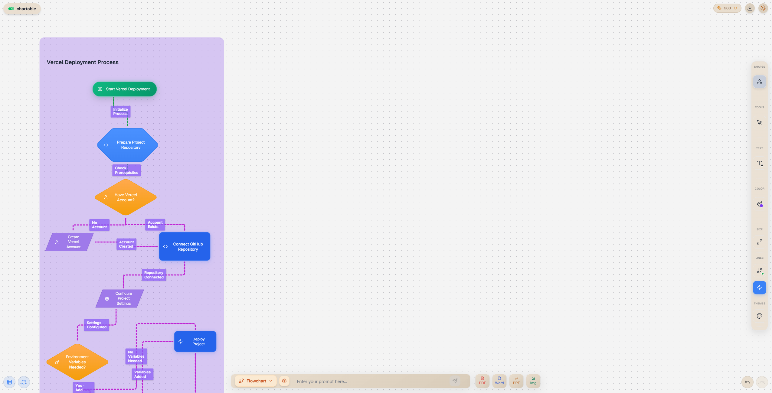
Task: Export diagram as Word
Action: (499, 381)
